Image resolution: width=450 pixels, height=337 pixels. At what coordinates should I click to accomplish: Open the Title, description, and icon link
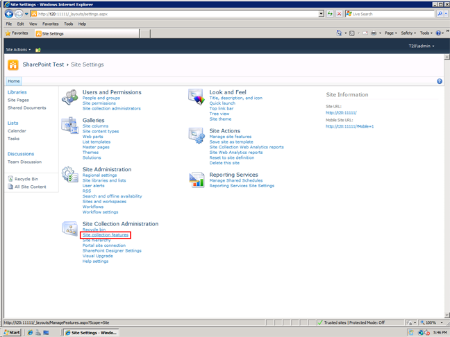[x=235, y=98]
